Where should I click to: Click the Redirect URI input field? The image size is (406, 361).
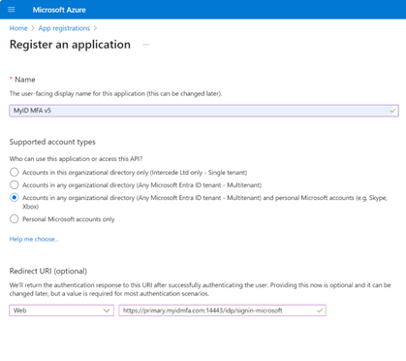[x=222, y=311]
